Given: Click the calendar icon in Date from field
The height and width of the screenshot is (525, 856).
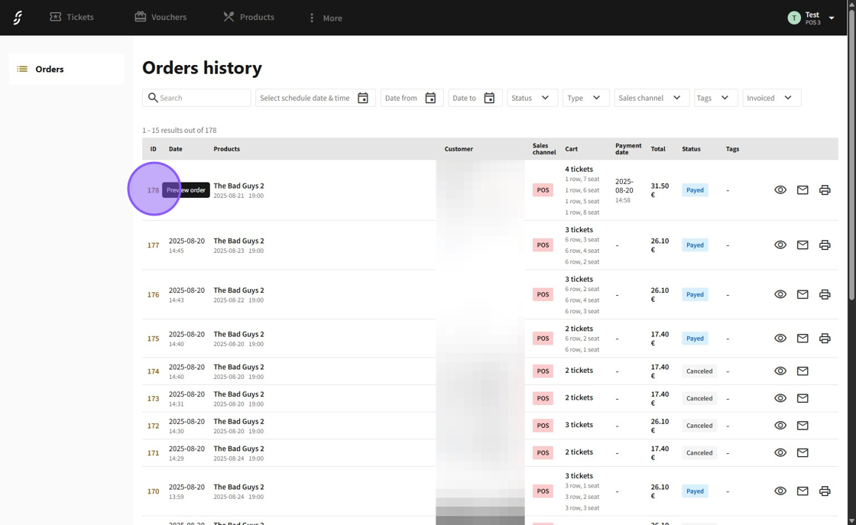Looking at the screenshot, I should (x=430, y=98).
